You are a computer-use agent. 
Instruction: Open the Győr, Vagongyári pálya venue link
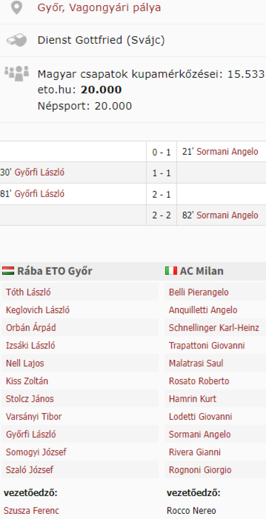pos(99,8)
